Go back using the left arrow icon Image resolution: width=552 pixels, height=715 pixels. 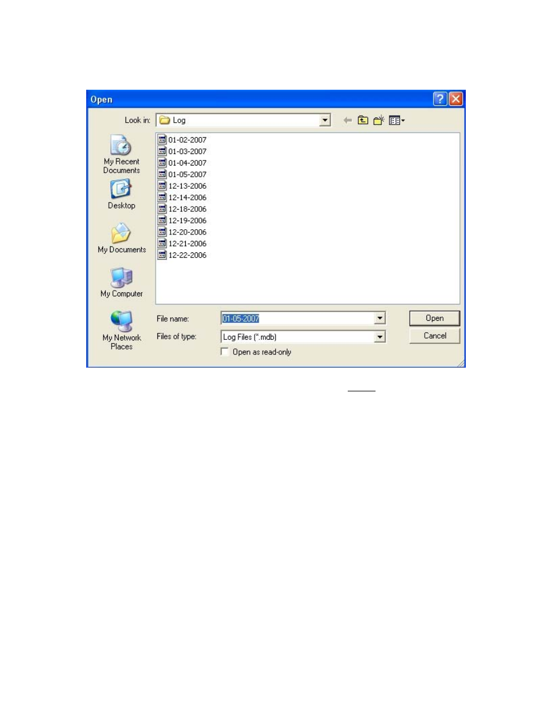347,120
